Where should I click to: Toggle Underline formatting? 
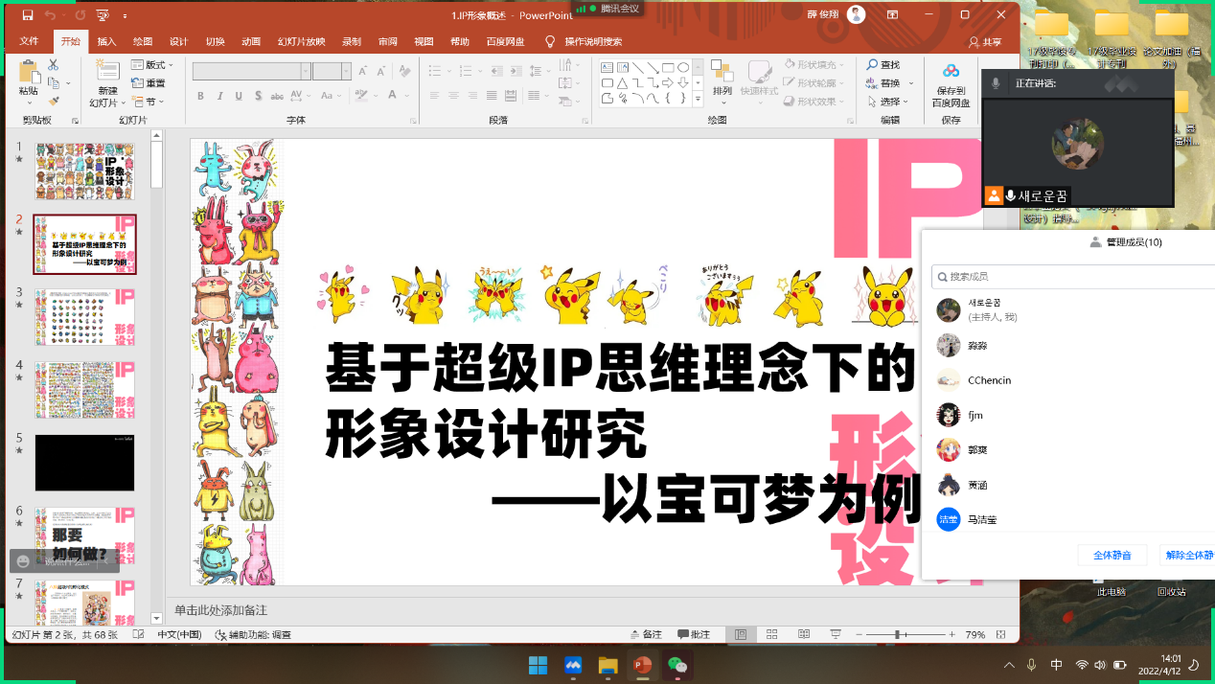click(239, 96)
